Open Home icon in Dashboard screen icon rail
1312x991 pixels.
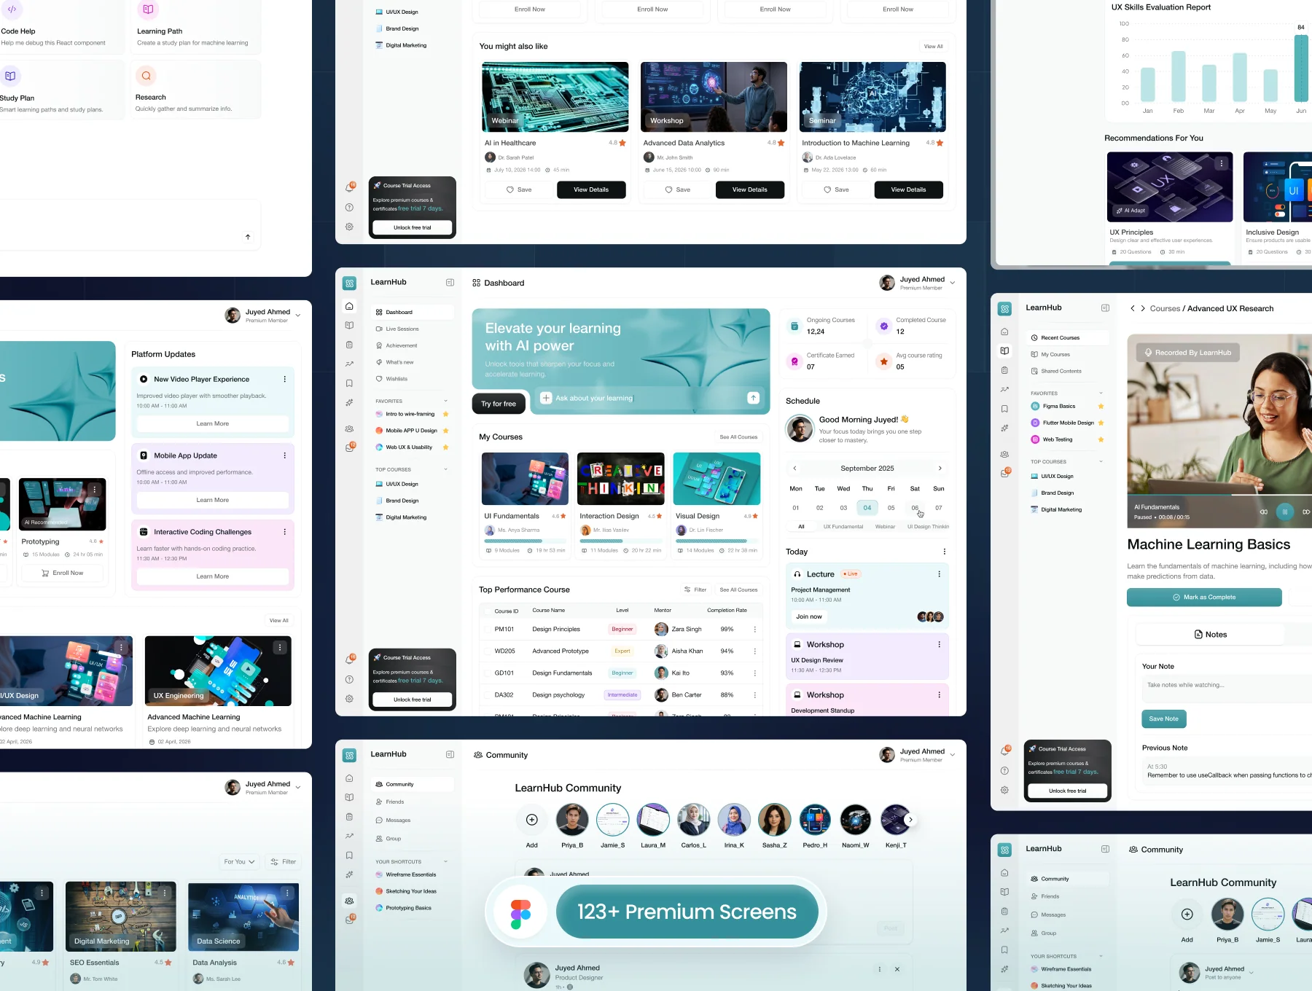(349, 306)
